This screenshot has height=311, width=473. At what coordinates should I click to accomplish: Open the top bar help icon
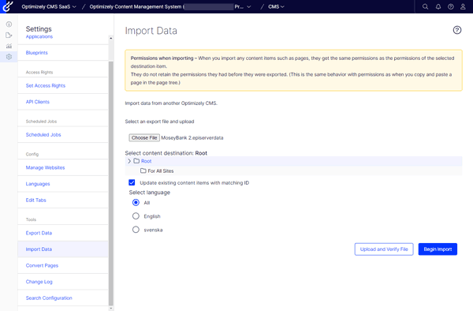(x=451, y=6)
